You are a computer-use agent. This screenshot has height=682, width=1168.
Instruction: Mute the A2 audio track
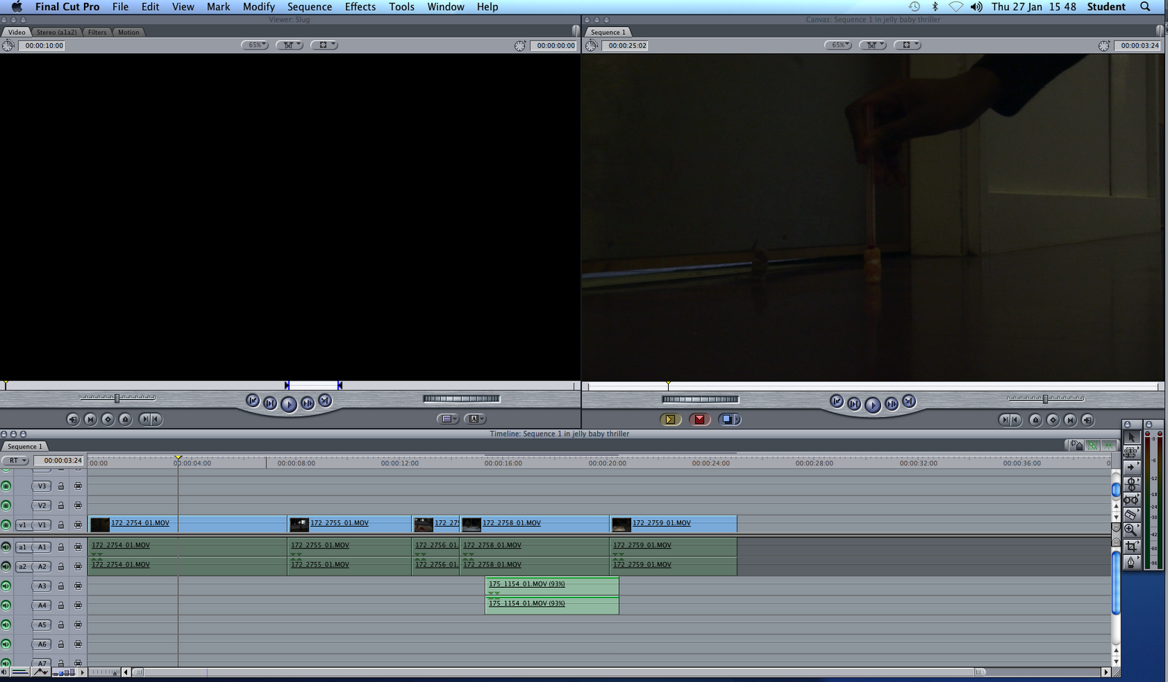click(x=7, y=567)
